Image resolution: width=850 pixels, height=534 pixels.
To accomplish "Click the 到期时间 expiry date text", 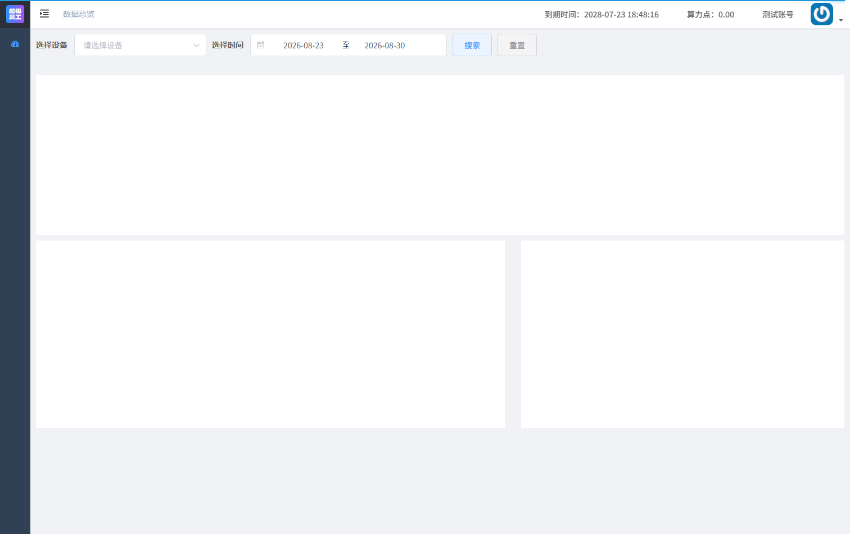I will (602, 15).
